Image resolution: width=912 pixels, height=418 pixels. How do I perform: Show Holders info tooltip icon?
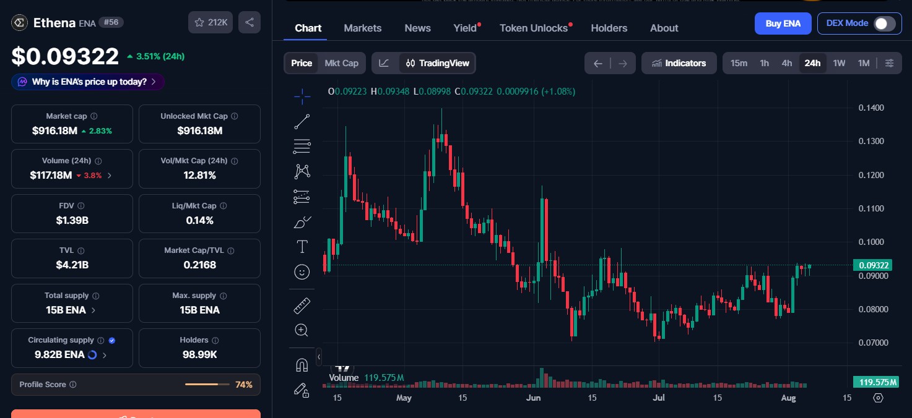point(215,340)
